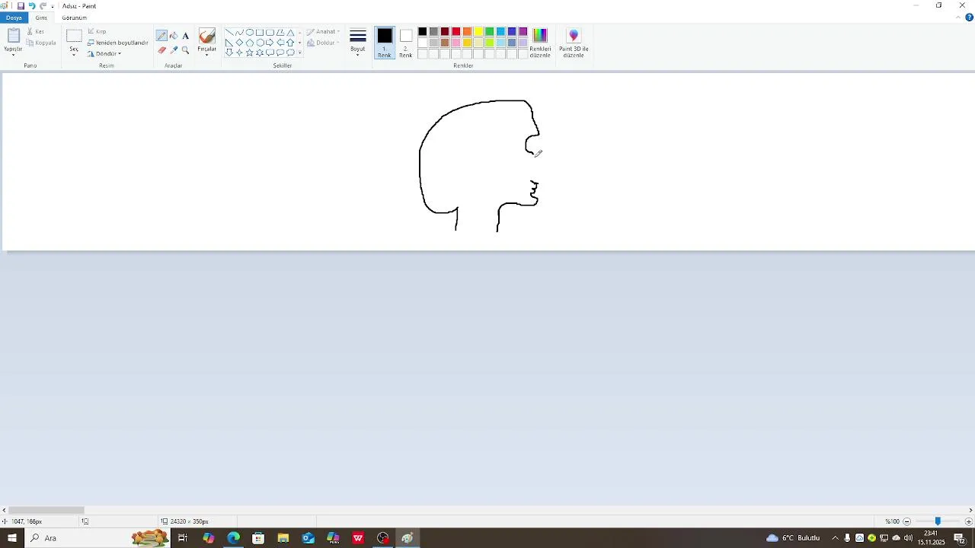975x548 pixels.
Task: Click the ribbon collapse chevron
Action: pos(958,18)
